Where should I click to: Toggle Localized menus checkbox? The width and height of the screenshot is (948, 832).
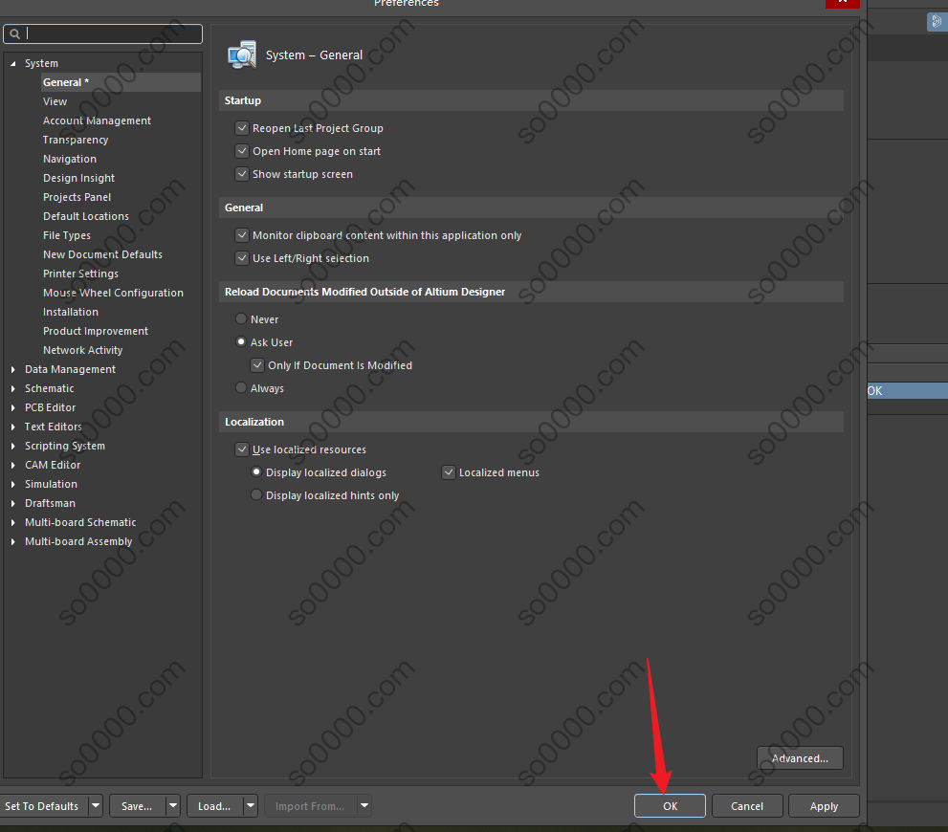click(449, 472)
